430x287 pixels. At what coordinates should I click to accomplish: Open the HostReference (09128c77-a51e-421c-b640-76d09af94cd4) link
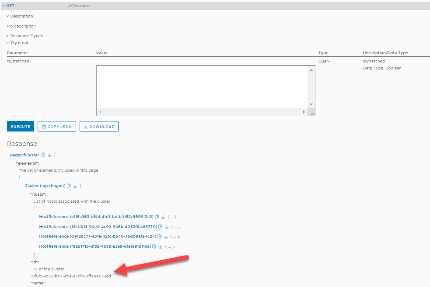[x=98, y=236]
